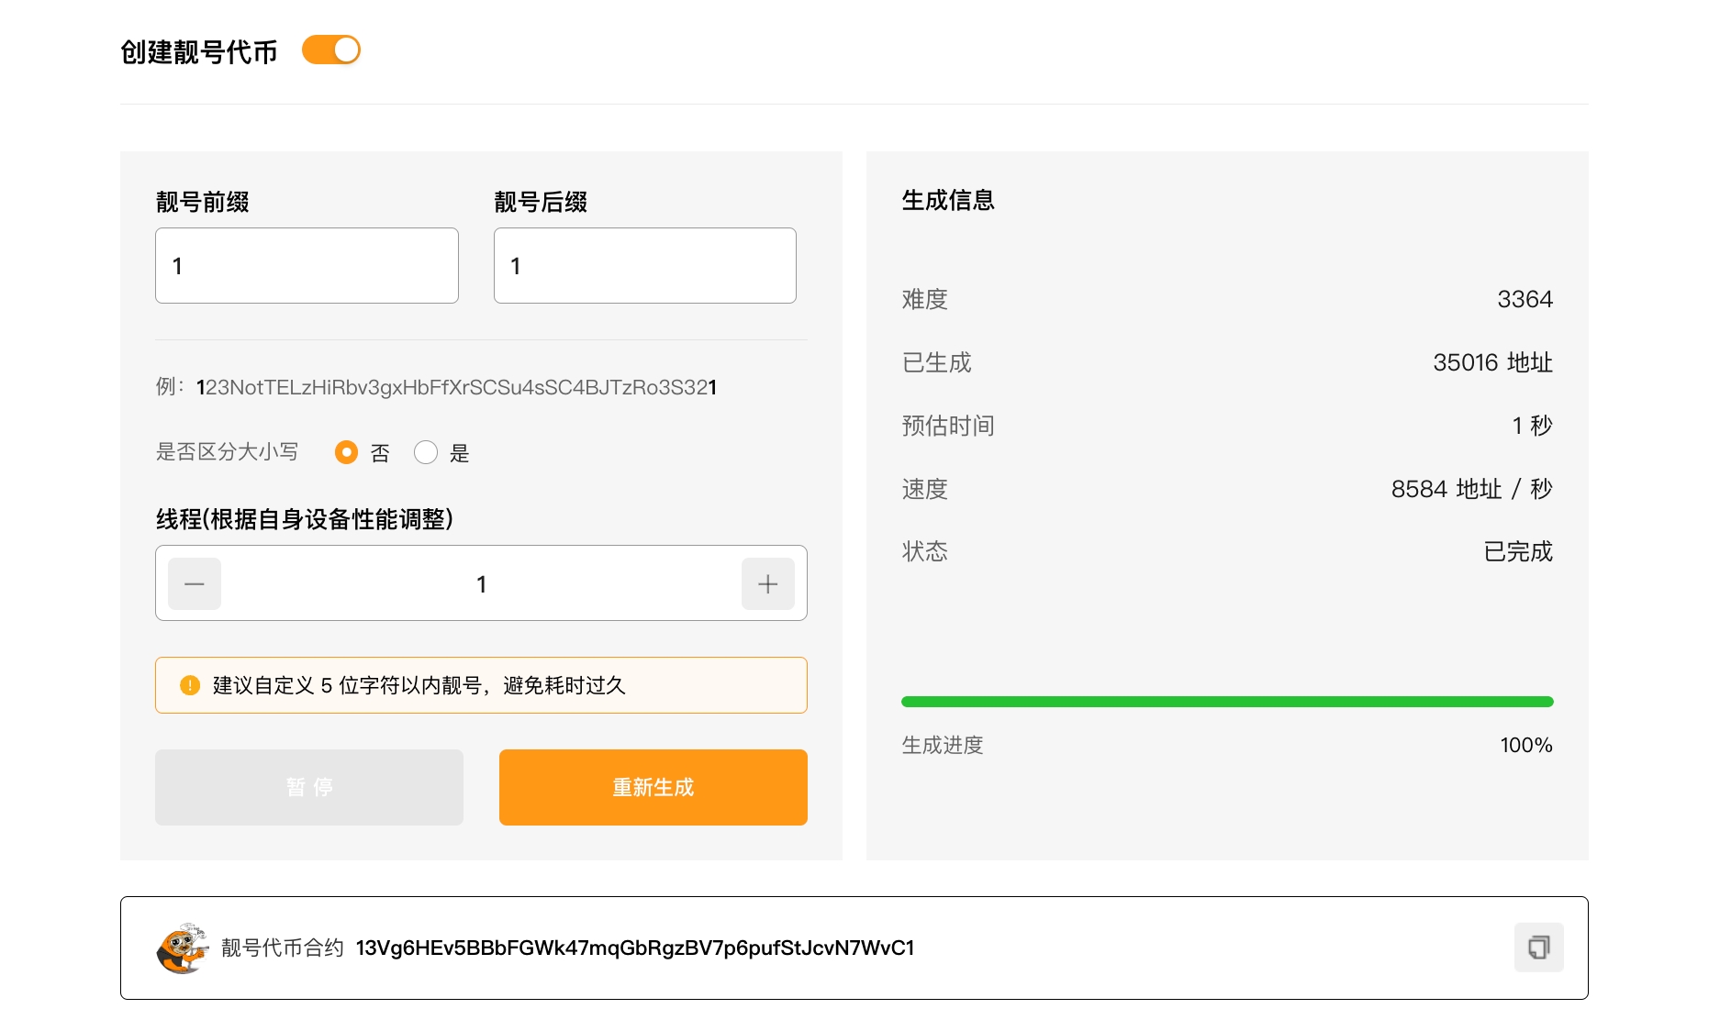Click the orange warning exclamation icon
Image resolution: width=1720 pixels, height=1031 pixels.
click(x=190, y=685)
